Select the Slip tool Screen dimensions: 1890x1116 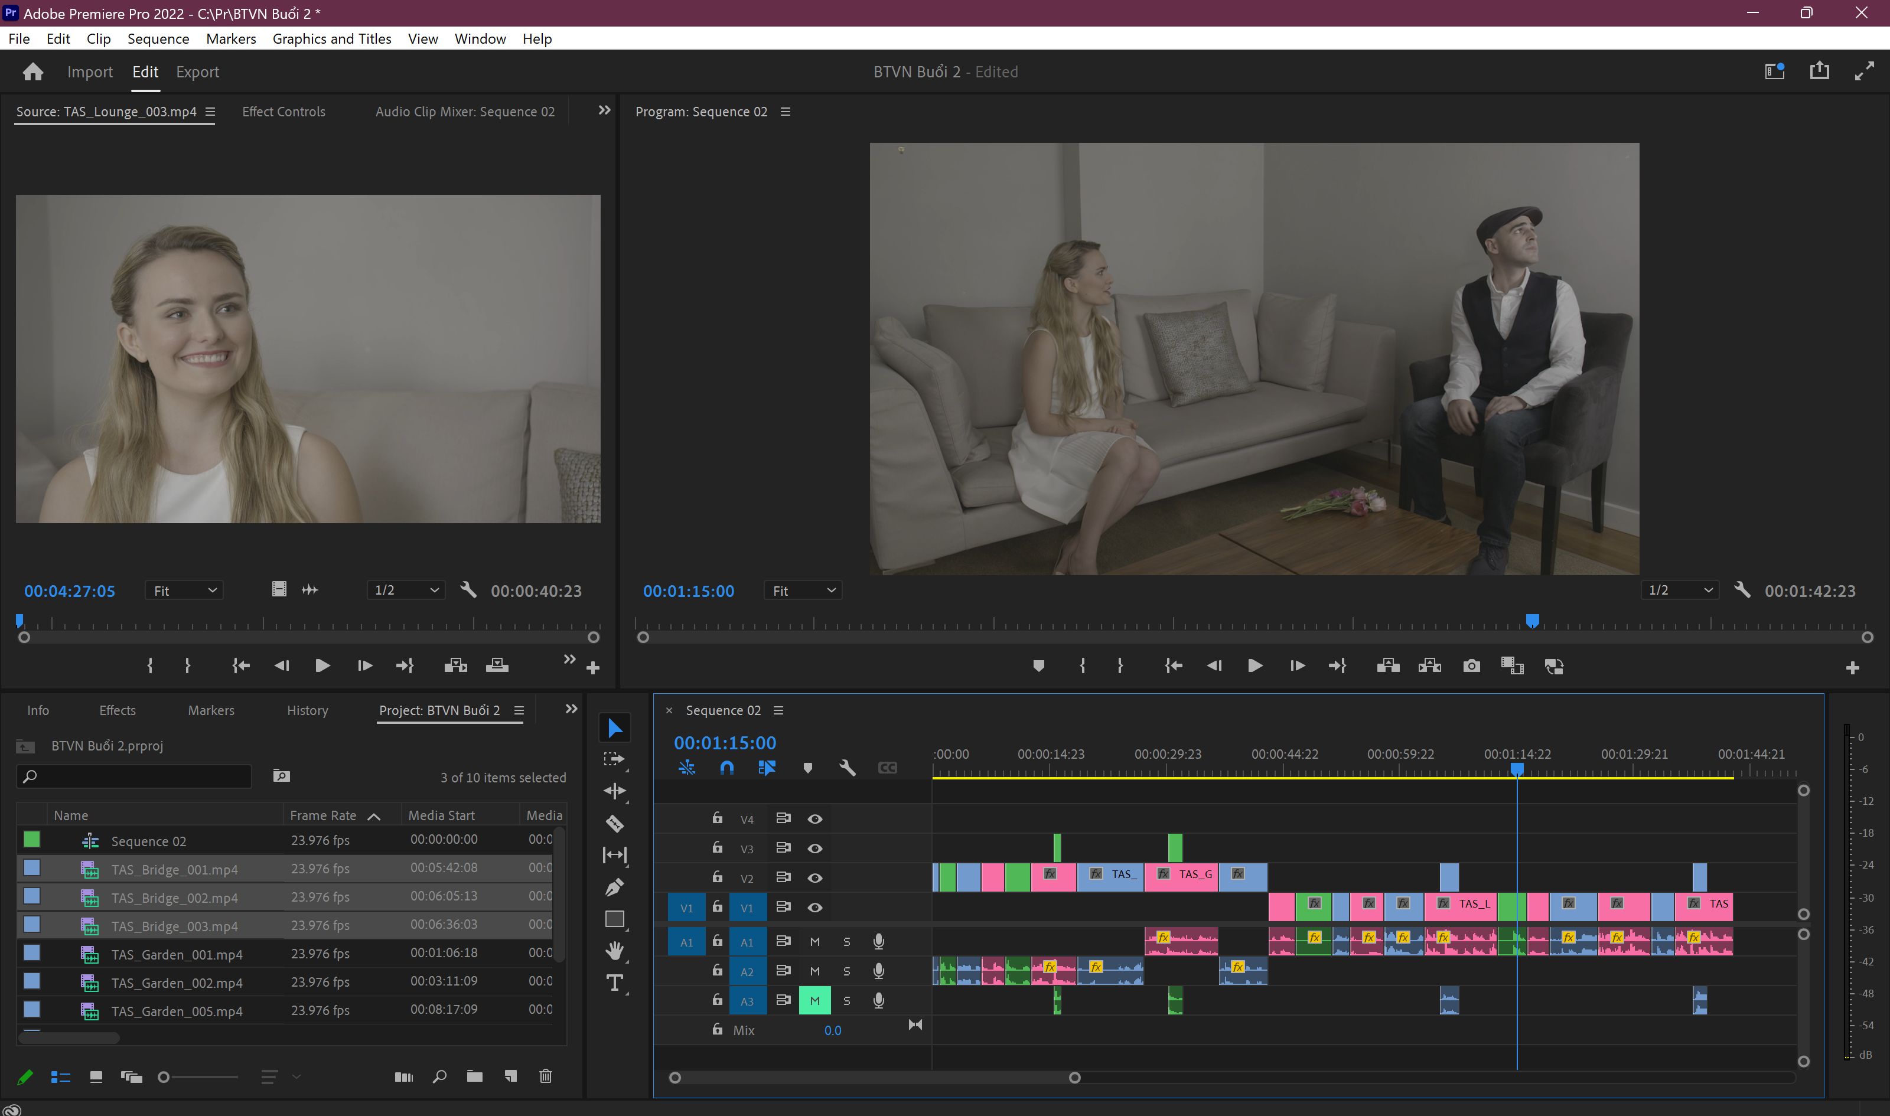pyautogui.click(x=614, y=855)
